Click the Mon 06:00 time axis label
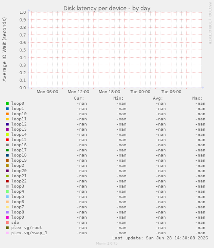The width and height of the screenshot is (214, 248). click(47, 92)
